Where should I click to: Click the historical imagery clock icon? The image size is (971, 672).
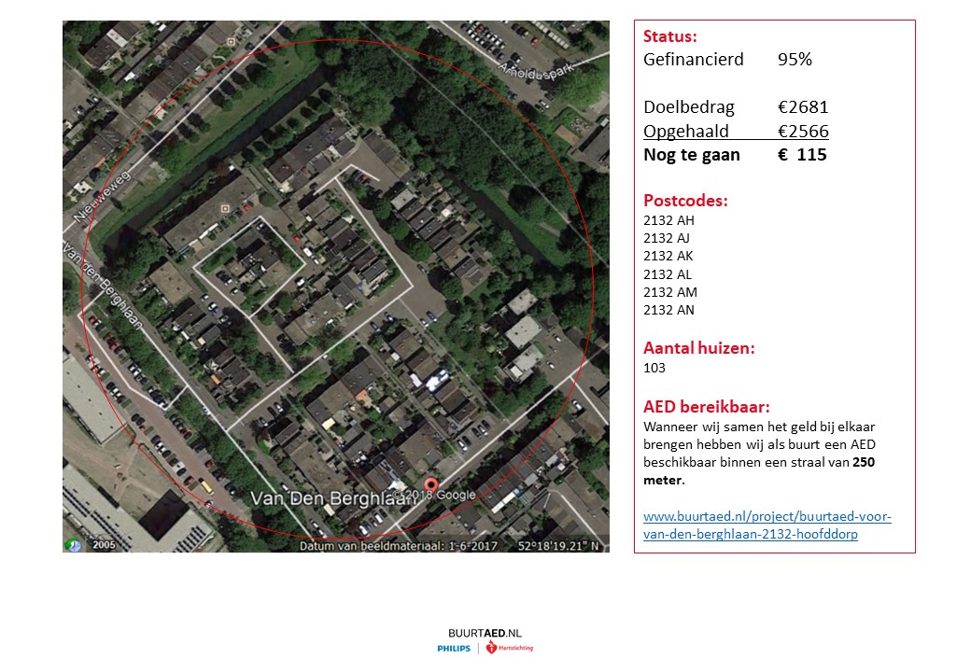(74, 545)
